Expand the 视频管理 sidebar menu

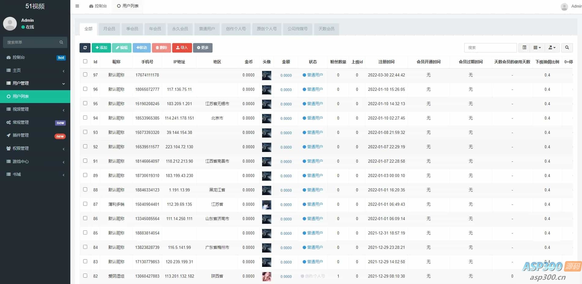tap(21, 109)
